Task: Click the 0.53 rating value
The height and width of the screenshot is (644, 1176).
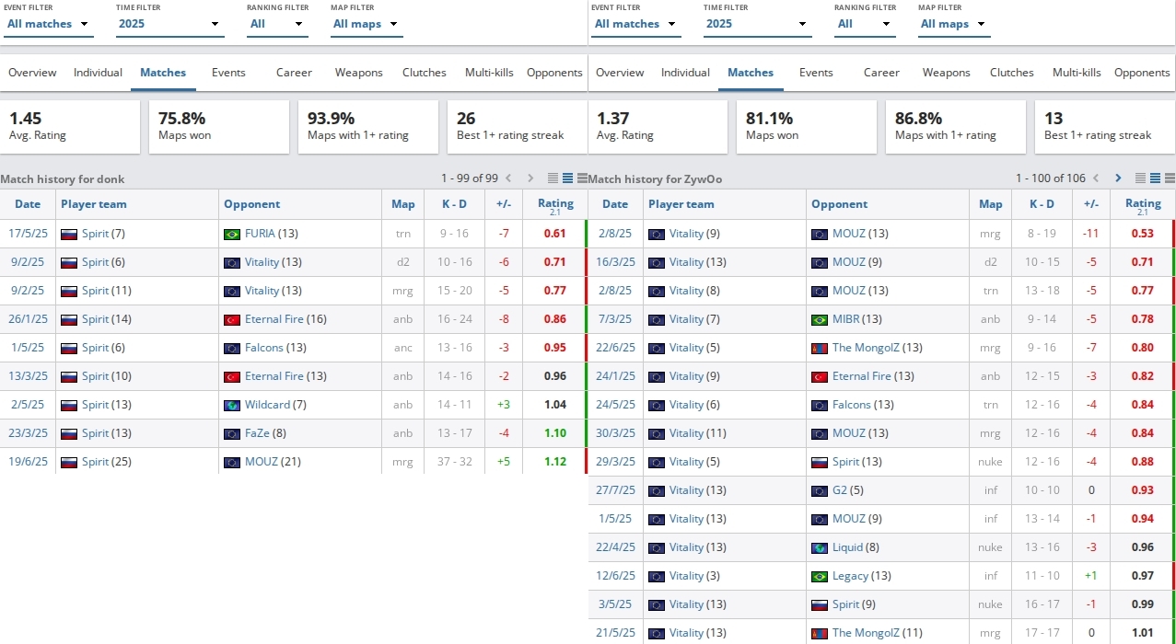Action: [1142, 234]
